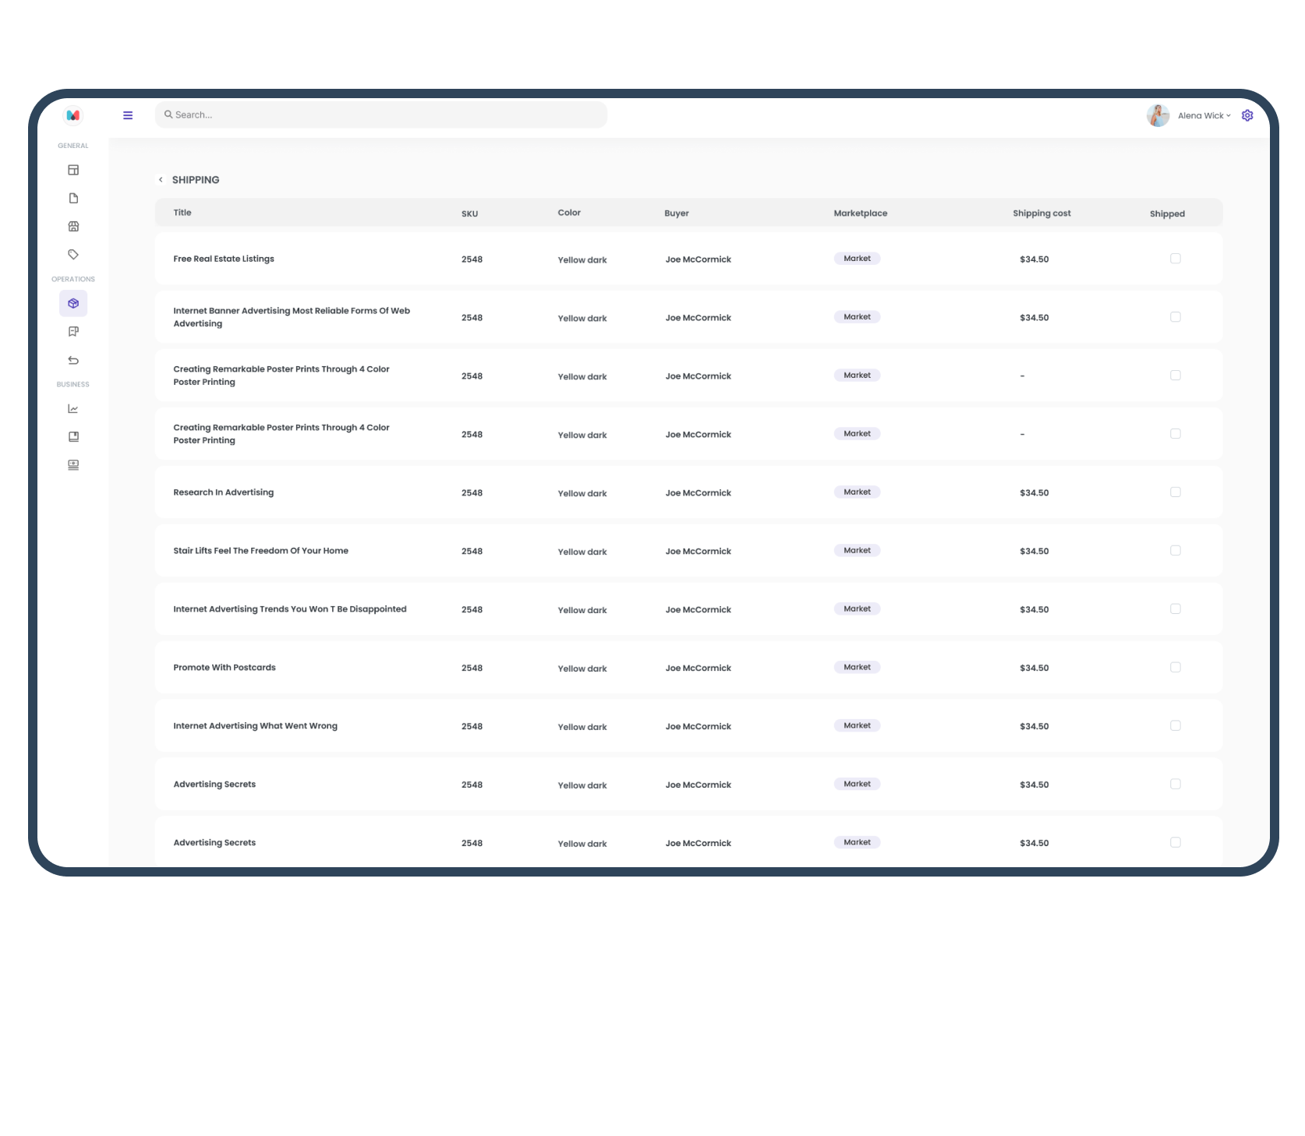
Task: Check shipped for Stair Lifts row
Action: click(x=1176, y=551)
